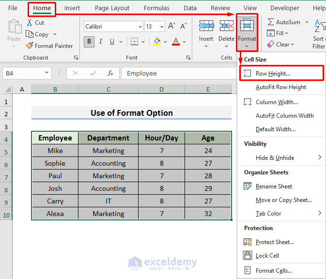
Task: Click the Delete cells icon
Action: click(x=227, y=26)
